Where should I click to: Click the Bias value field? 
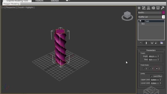pos(153,60)
